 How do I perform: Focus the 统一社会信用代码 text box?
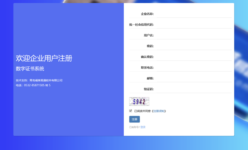click(x=193, y=25)
